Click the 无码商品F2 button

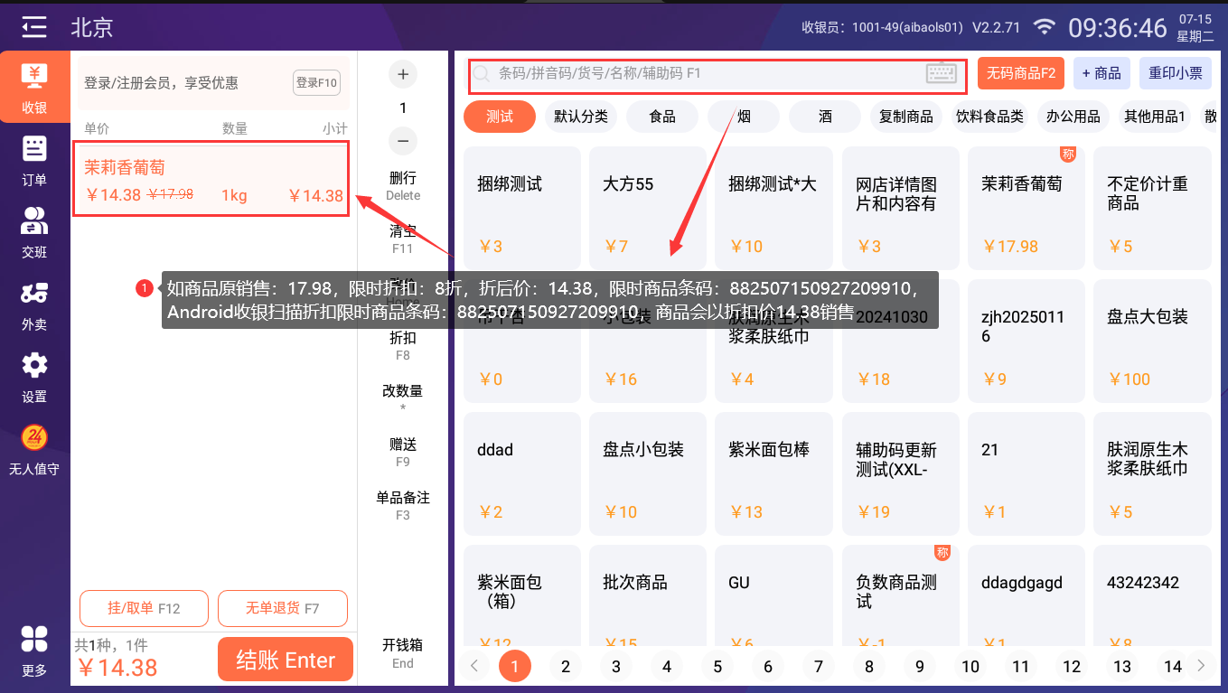(1021, 74)
